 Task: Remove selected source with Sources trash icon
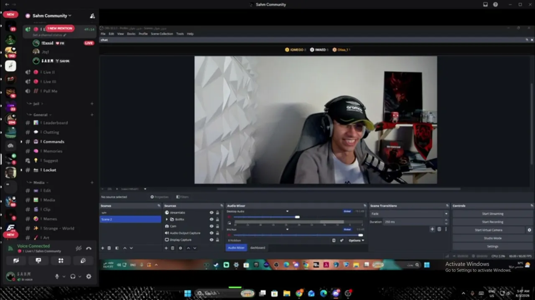pos(173,248)
